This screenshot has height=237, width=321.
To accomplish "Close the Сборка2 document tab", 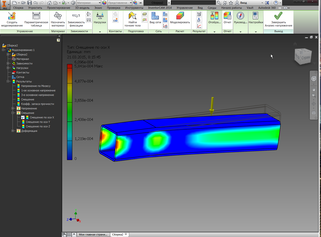I will pyautogui.click(x=126, y=234).
